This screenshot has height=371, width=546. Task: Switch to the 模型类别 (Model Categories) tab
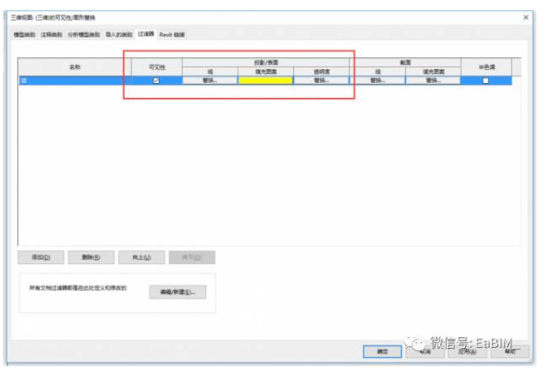click(x=24, y=35)
